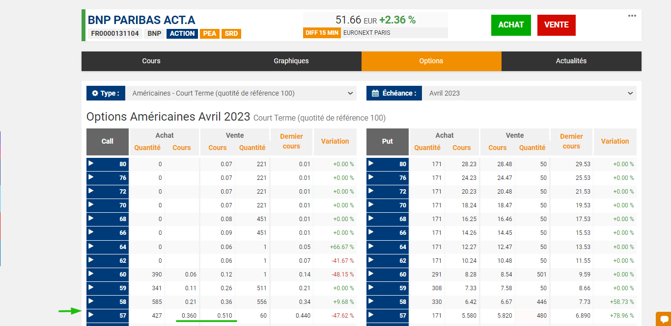Click the SRD badge
Screen dimensions: 671x326
pos(231,34)
